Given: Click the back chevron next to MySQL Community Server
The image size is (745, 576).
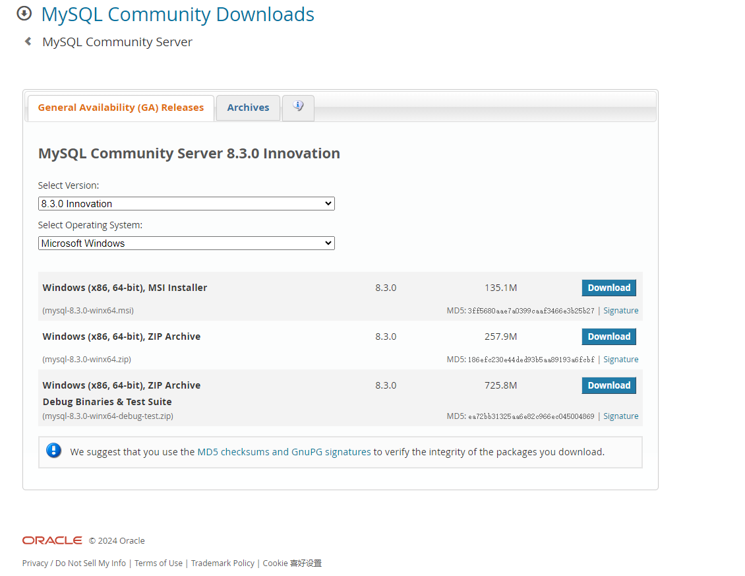Looking at the screenshot, I should tap(27, 41).
